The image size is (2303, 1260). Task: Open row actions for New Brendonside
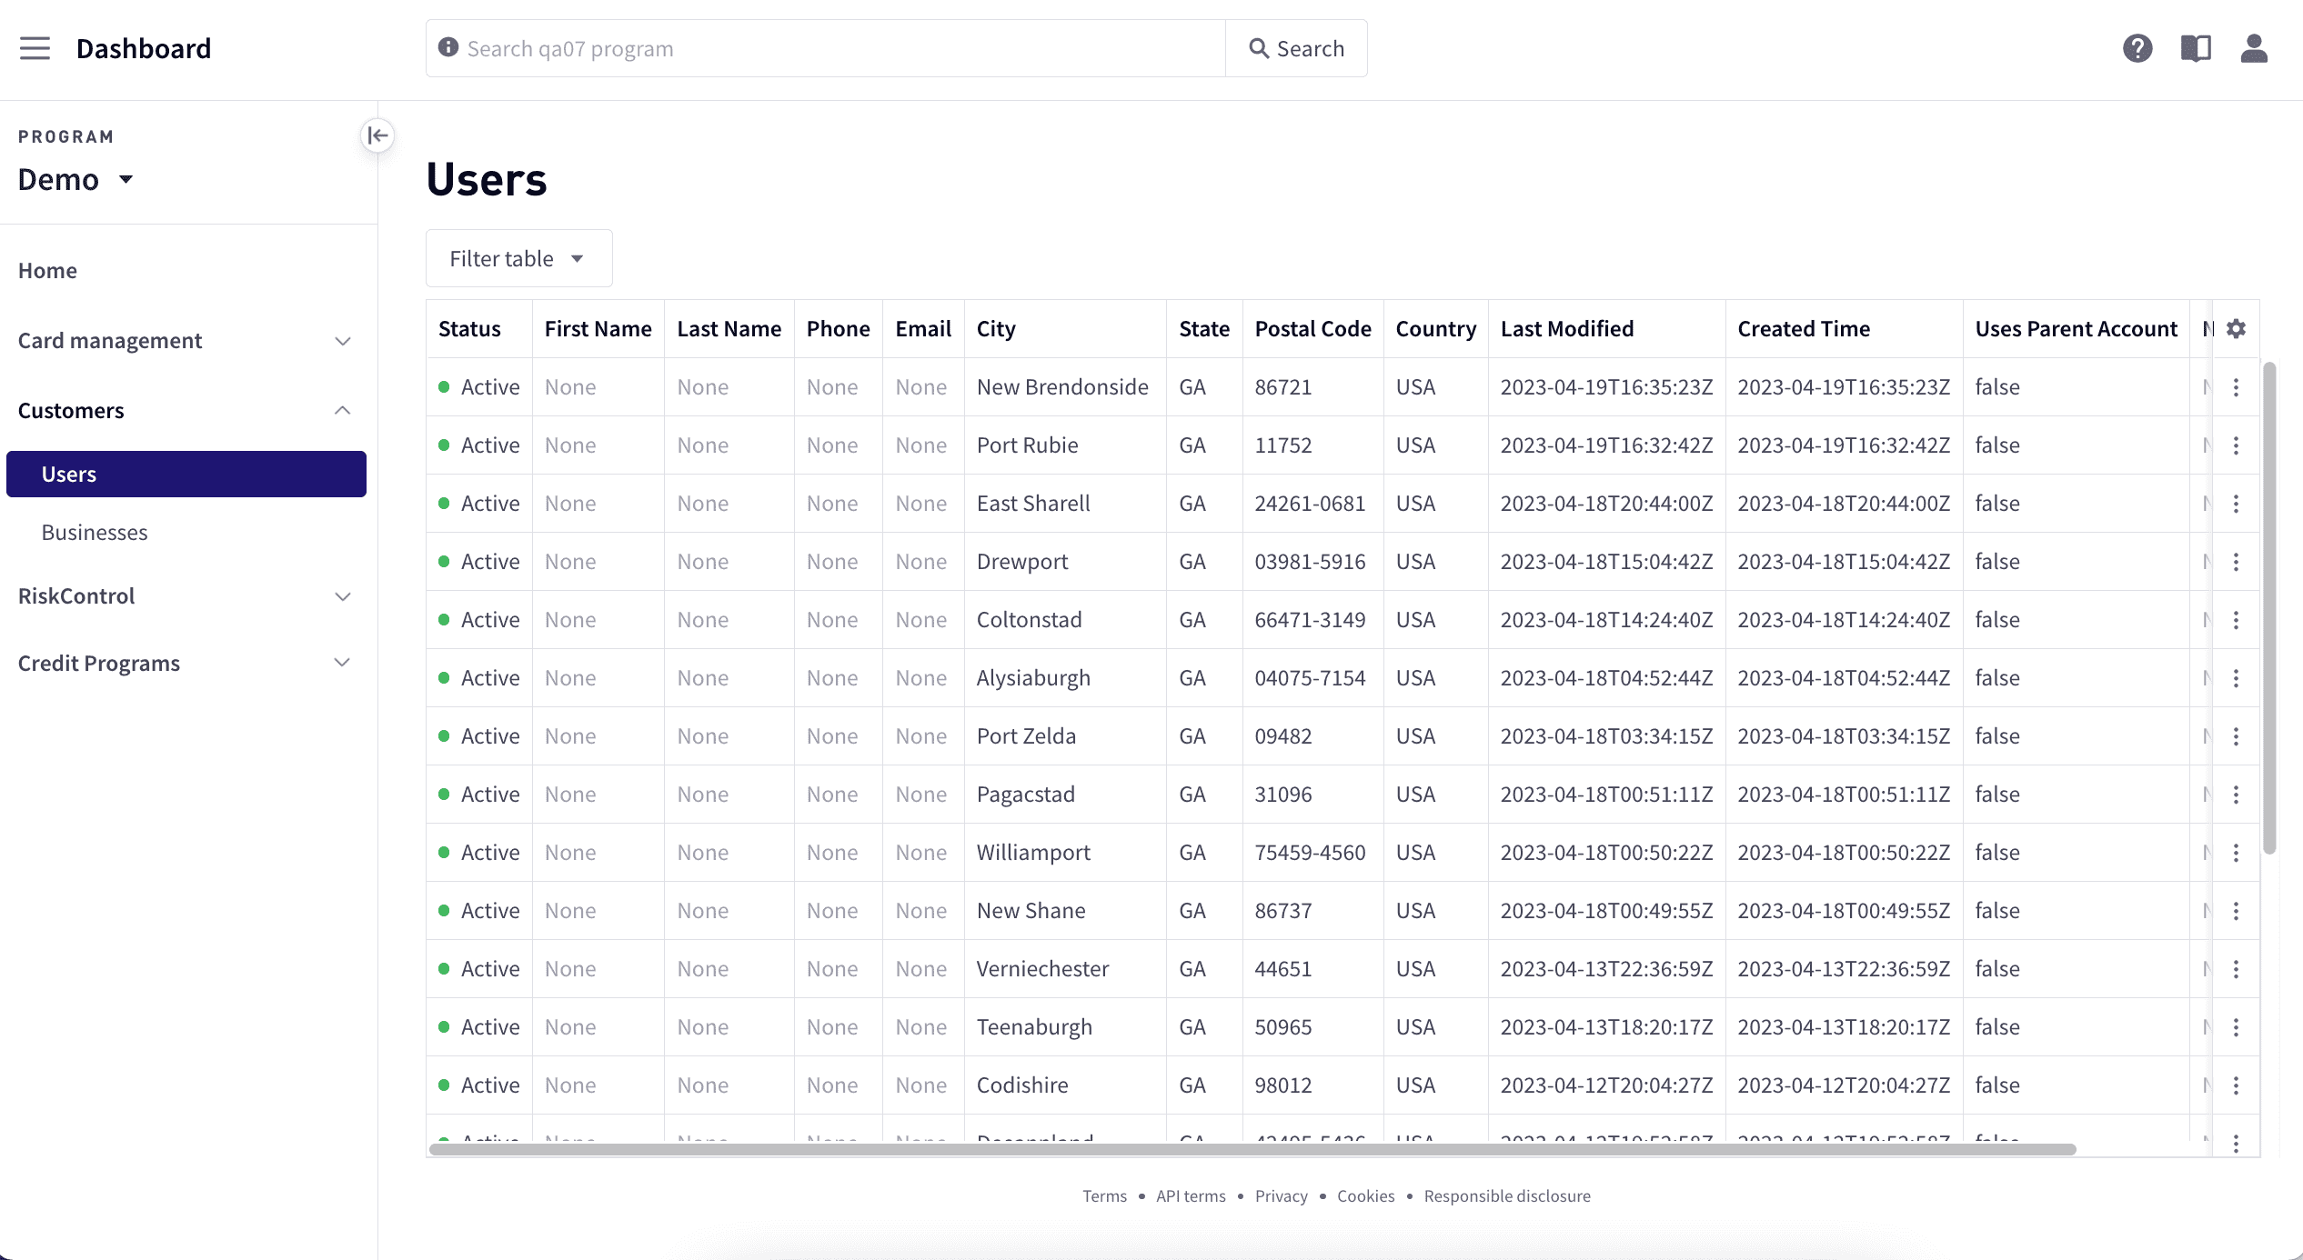pos(2236,387)
